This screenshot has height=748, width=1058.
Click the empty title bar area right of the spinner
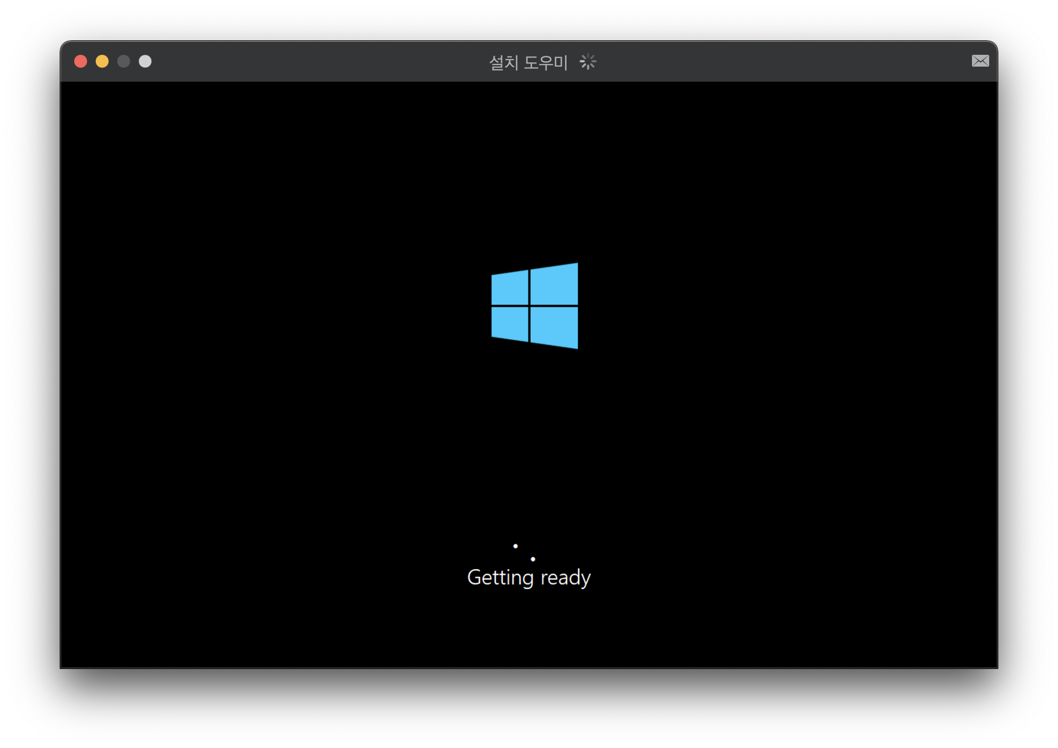(780, 61)
